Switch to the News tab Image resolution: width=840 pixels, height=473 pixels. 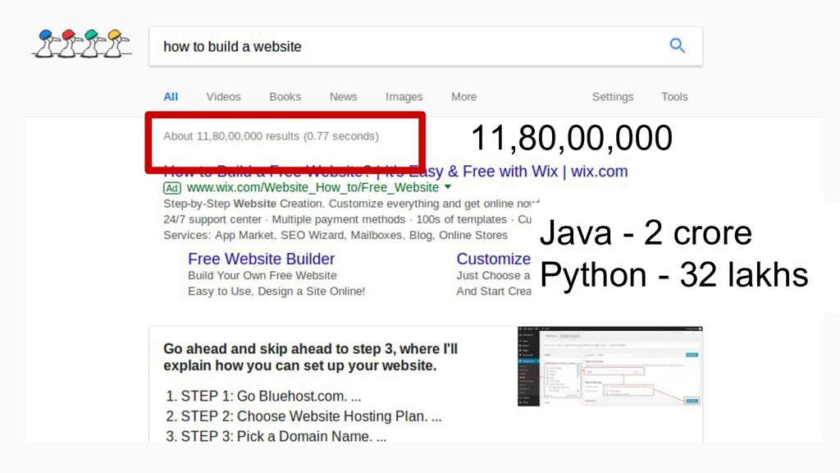(344, 97)
